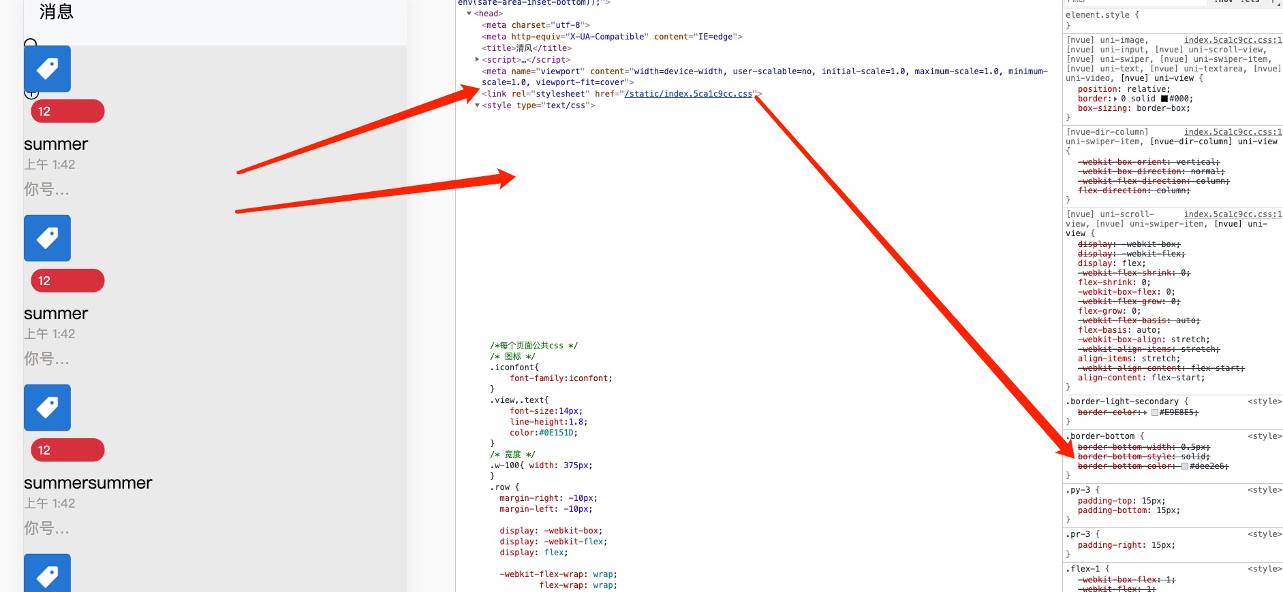Click the .view,.text{ selector line
Screen dimensions: 1283x592
(x=519, y=400)
